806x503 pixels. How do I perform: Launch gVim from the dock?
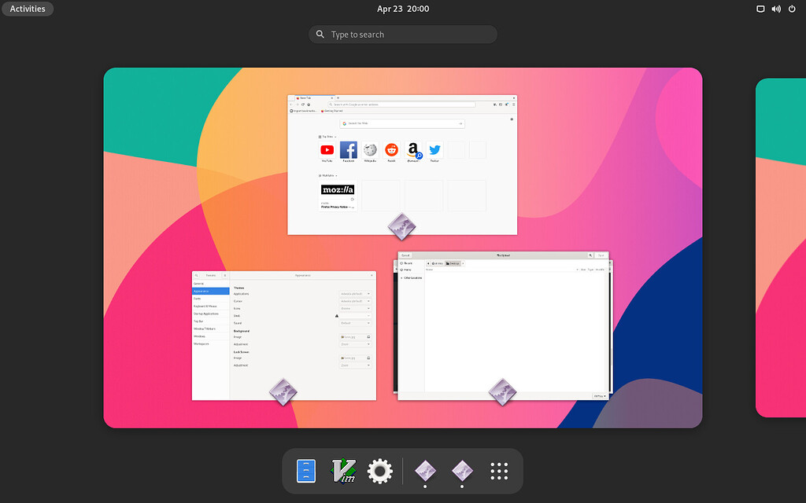click(344, 471)
